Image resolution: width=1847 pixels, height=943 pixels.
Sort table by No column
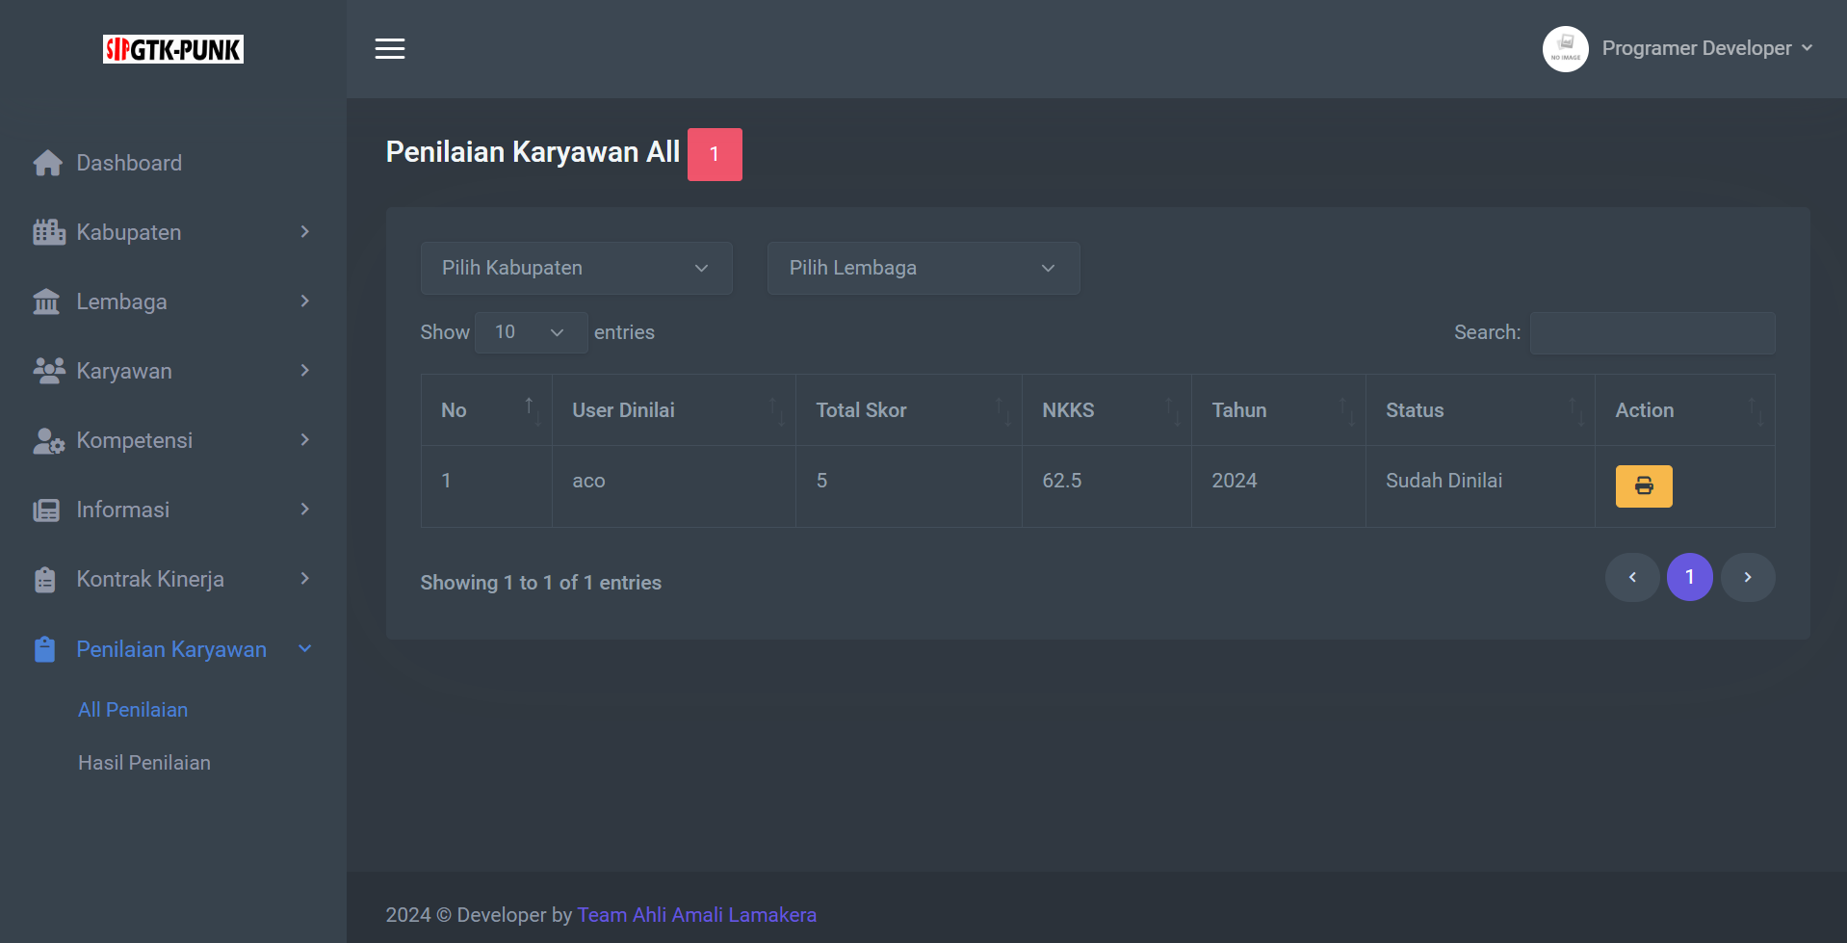pos(485,410)
